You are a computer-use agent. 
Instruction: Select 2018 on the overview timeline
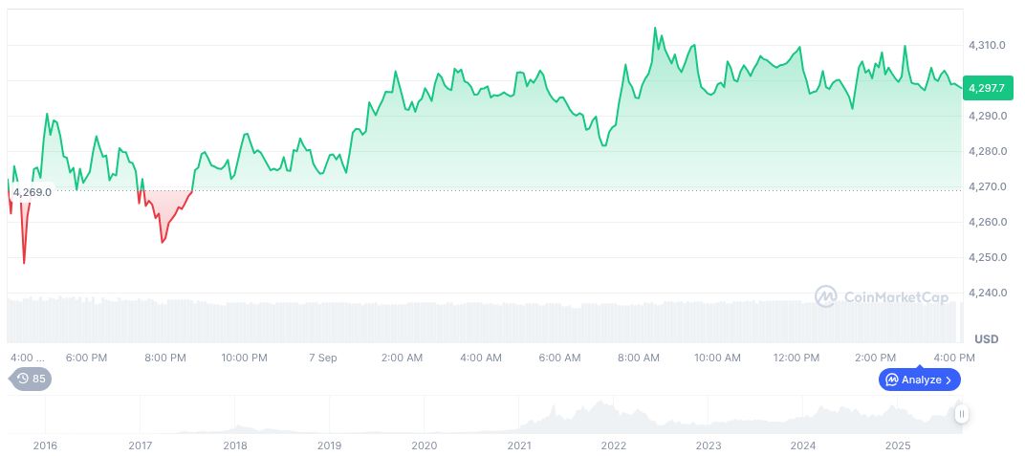234,445
